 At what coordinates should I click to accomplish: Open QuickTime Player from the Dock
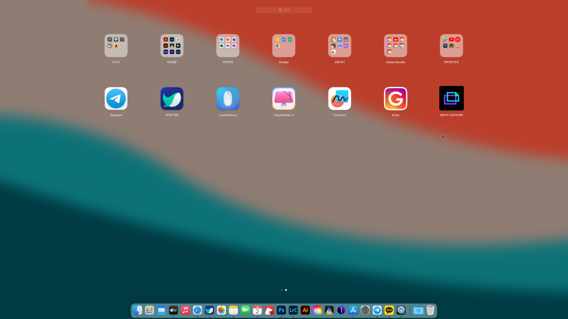[401, 310]
